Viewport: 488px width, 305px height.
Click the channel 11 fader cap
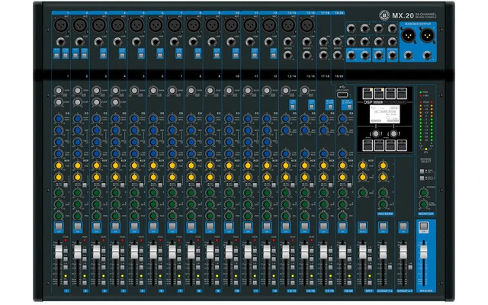[248, 252]
